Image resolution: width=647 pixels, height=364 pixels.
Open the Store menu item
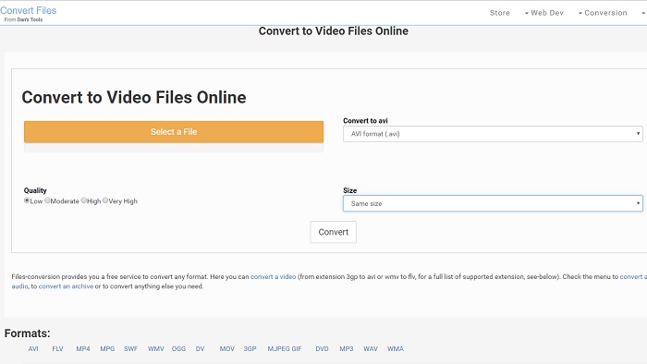[500, 13]
